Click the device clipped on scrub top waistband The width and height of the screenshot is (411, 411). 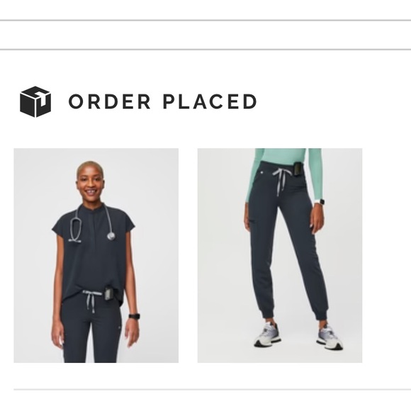109,294
